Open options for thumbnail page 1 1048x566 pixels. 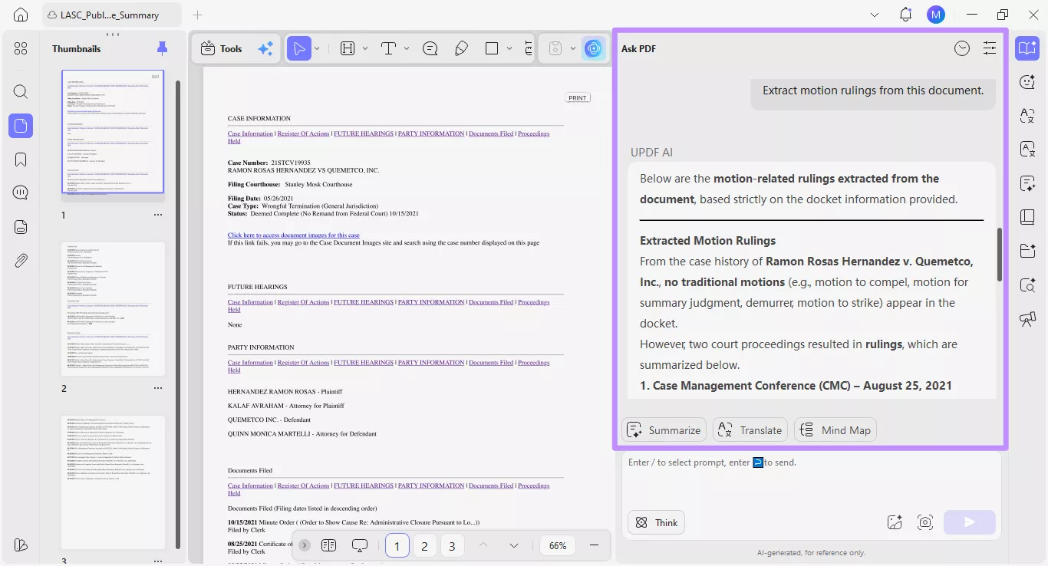[x=158, y=215]
